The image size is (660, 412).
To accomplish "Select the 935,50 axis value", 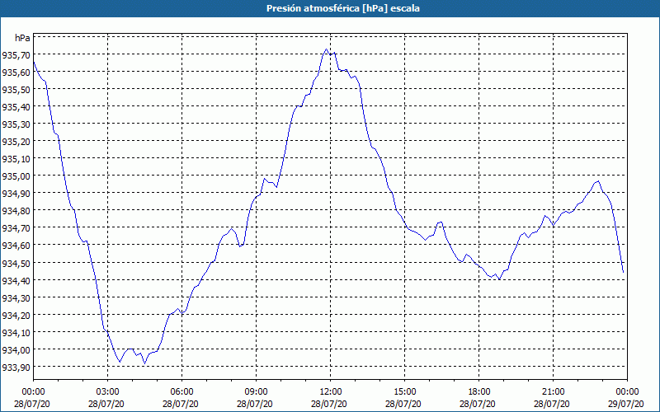I will pos(16,90).
